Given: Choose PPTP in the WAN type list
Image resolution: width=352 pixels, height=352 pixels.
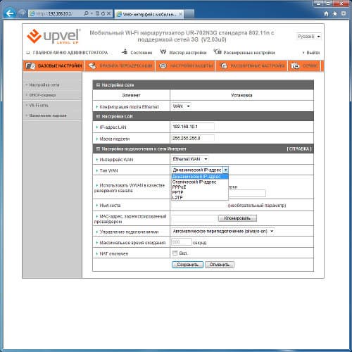Looking at the screenshot, I should pyautogui.click(x=200, y=192).
